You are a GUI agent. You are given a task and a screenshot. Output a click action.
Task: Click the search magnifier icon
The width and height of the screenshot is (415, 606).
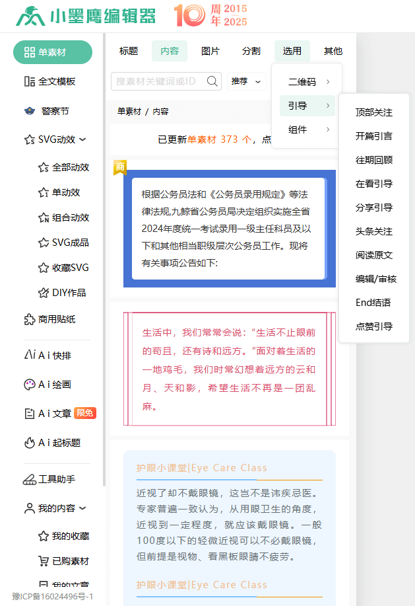coord(212,81)
